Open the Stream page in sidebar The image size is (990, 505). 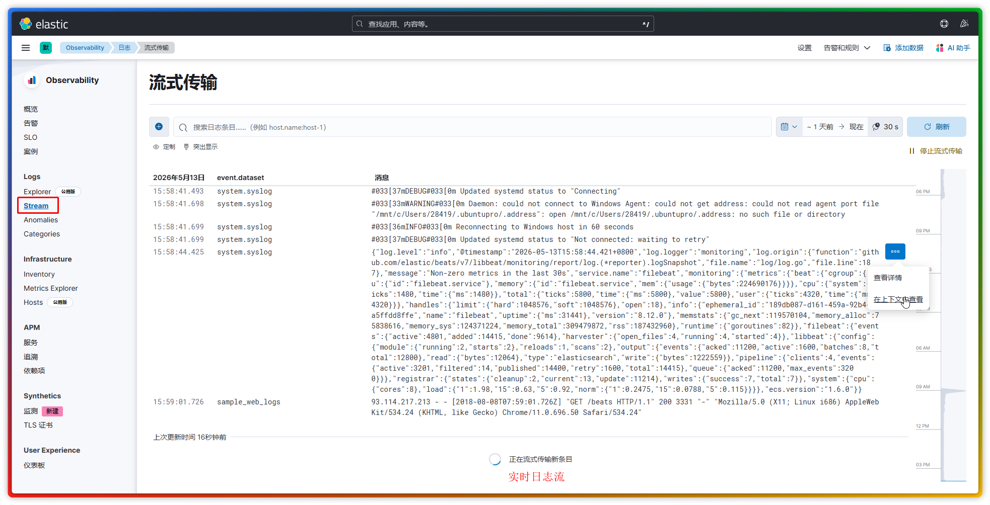[x=36, y=206]
